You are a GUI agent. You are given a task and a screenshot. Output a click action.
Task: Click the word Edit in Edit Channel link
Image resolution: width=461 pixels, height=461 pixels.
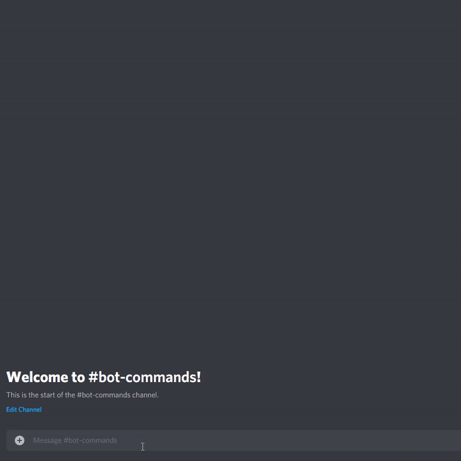[x=12, y=410]
